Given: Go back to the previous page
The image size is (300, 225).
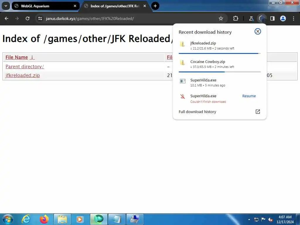Looking at the screenshot, I should (6, 18).
